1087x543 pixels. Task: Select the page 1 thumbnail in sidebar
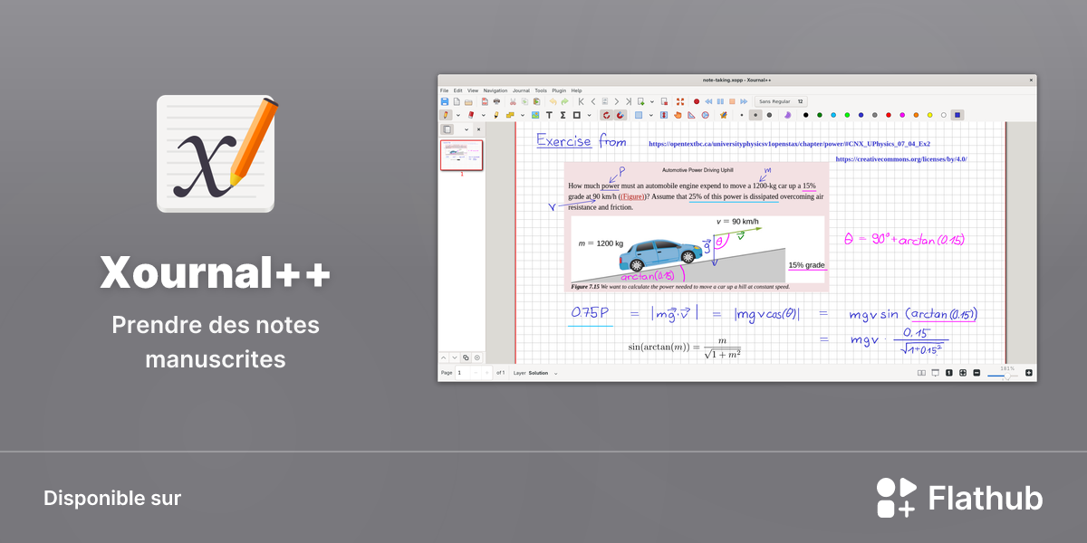pos(462,155)
